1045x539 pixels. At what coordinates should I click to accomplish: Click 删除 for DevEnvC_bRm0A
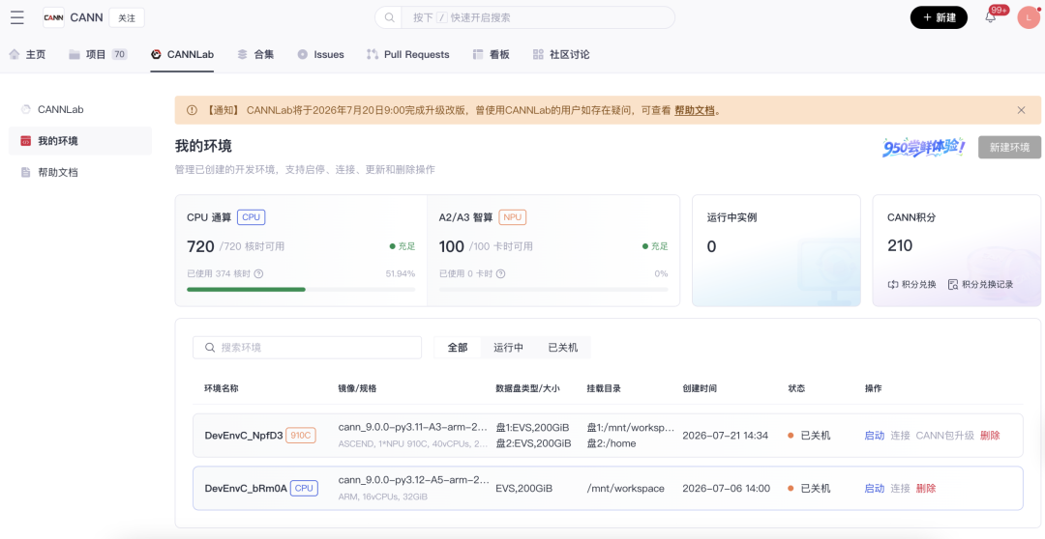coord(926,489)
